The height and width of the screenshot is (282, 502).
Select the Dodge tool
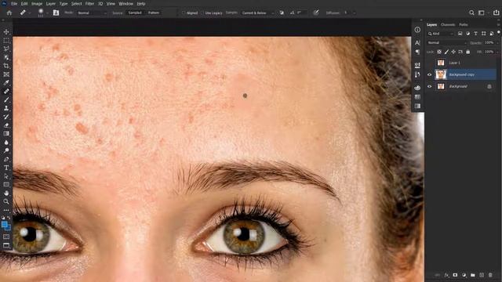tap(6, 150)
